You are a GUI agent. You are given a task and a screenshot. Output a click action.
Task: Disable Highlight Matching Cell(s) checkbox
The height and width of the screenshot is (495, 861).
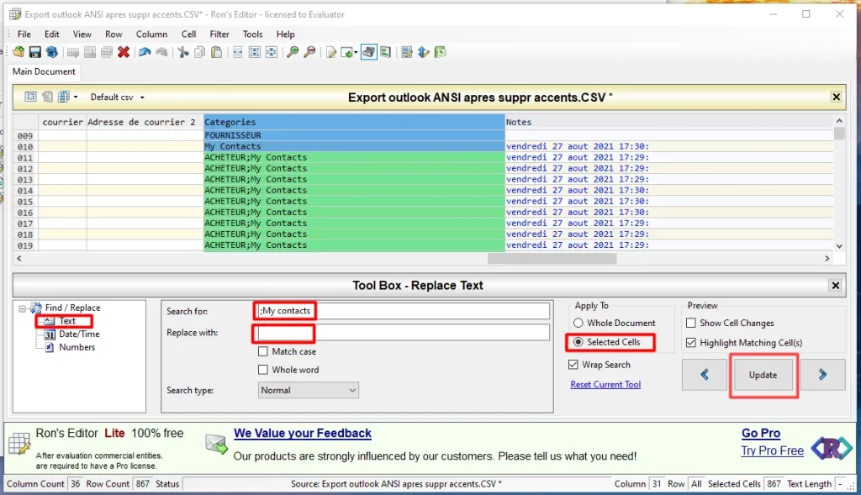pos(691,342)
